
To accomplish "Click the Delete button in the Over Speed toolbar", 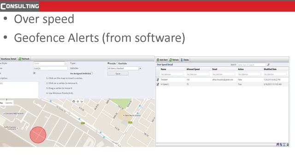I will 185,60.
